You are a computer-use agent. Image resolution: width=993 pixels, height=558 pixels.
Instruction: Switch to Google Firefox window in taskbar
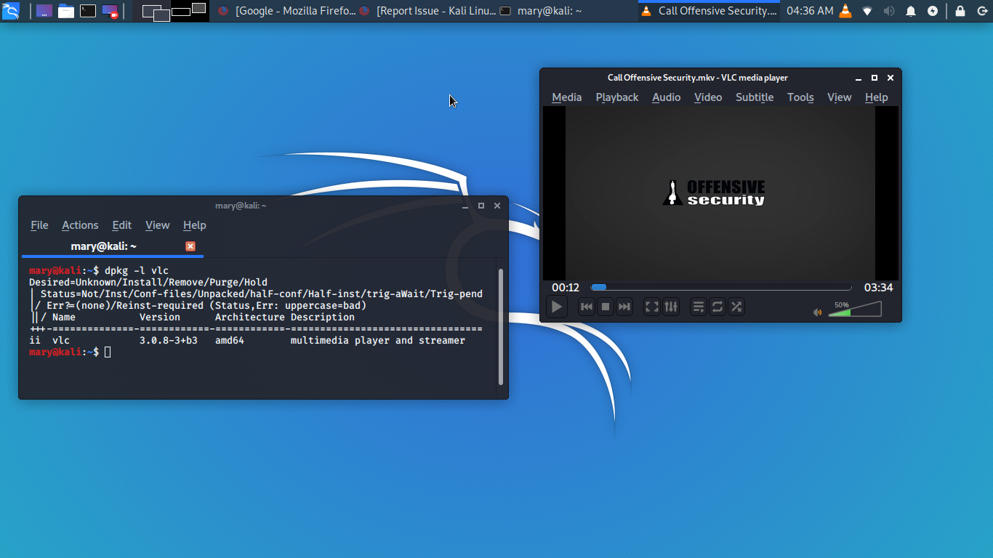287,11
